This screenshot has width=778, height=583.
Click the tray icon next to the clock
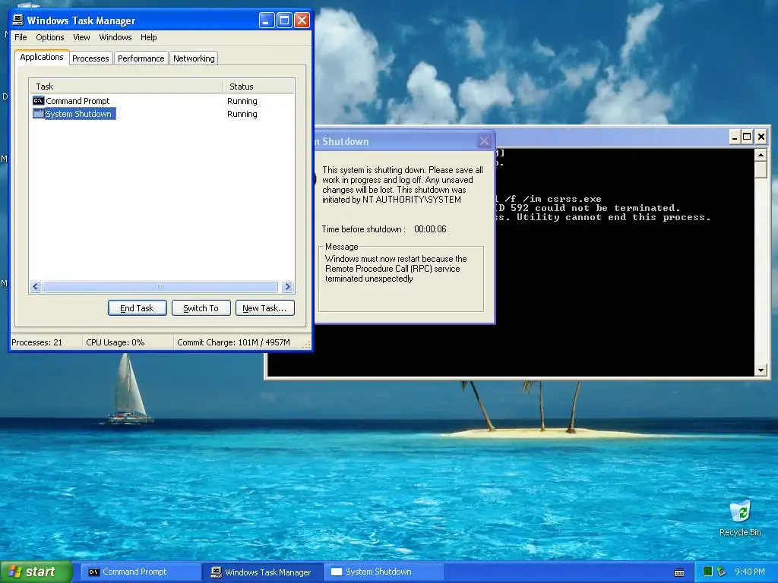pyautogui.click(x=722, y=572)
